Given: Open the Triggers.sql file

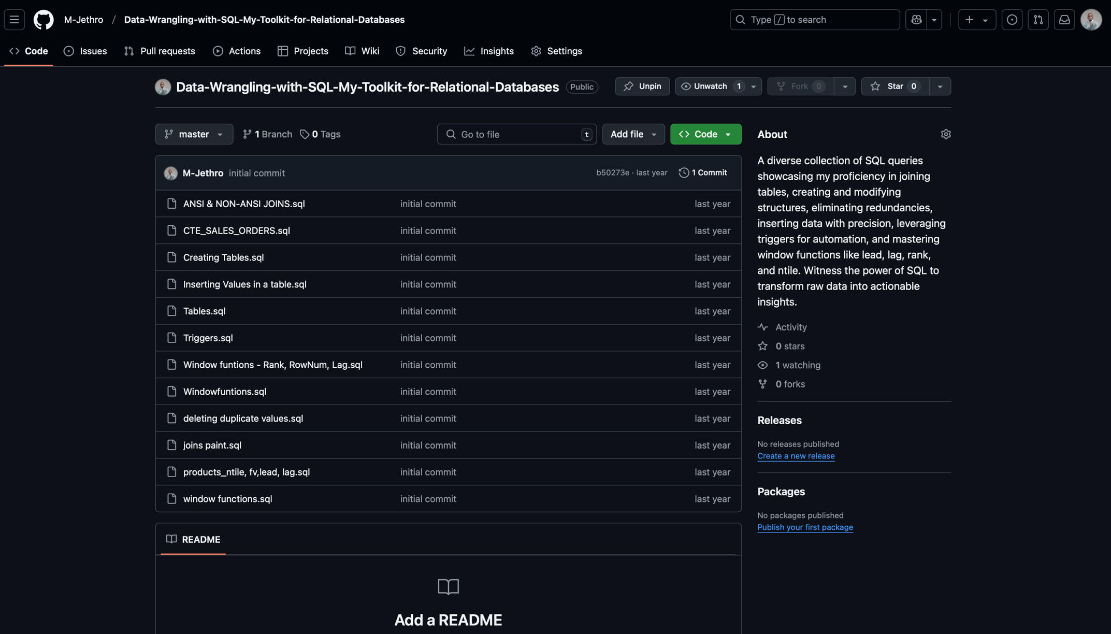Looking at the screenshot, I should (208, 338).
